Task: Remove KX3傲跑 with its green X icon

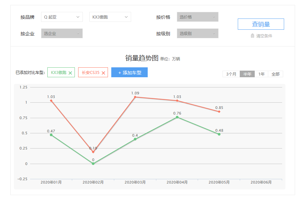Action: [70, 73]
